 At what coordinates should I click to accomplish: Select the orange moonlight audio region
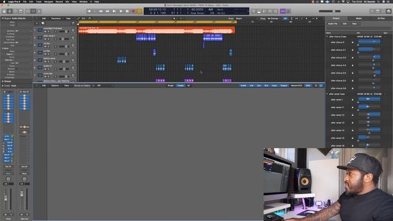[157, 30]
